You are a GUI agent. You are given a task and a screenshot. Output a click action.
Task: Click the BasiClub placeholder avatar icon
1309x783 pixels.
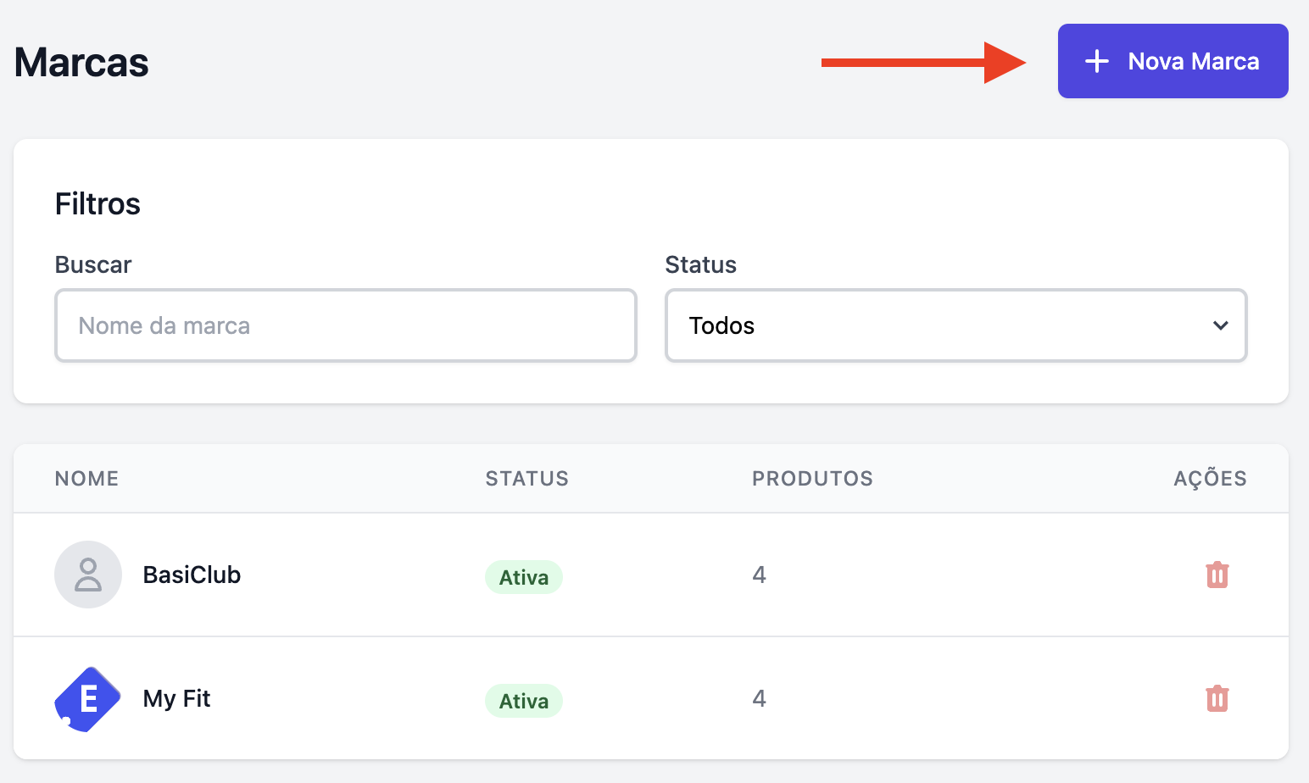88,575
